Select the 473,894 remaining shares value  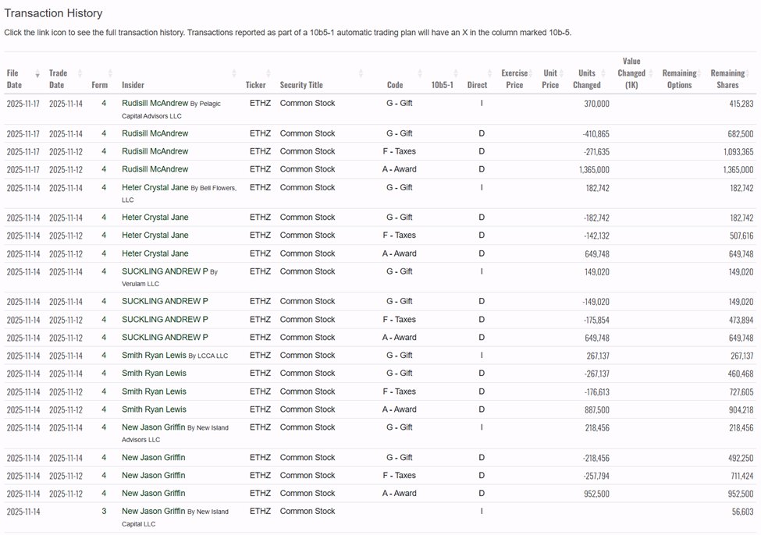(741, 320)
